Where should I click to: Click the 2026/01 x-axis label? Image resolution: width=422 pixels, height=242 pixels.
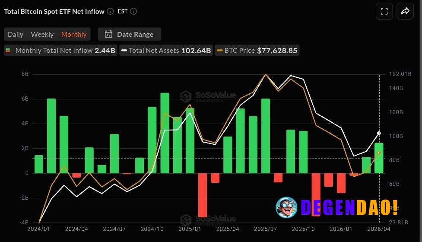click(x=341, y=229)
